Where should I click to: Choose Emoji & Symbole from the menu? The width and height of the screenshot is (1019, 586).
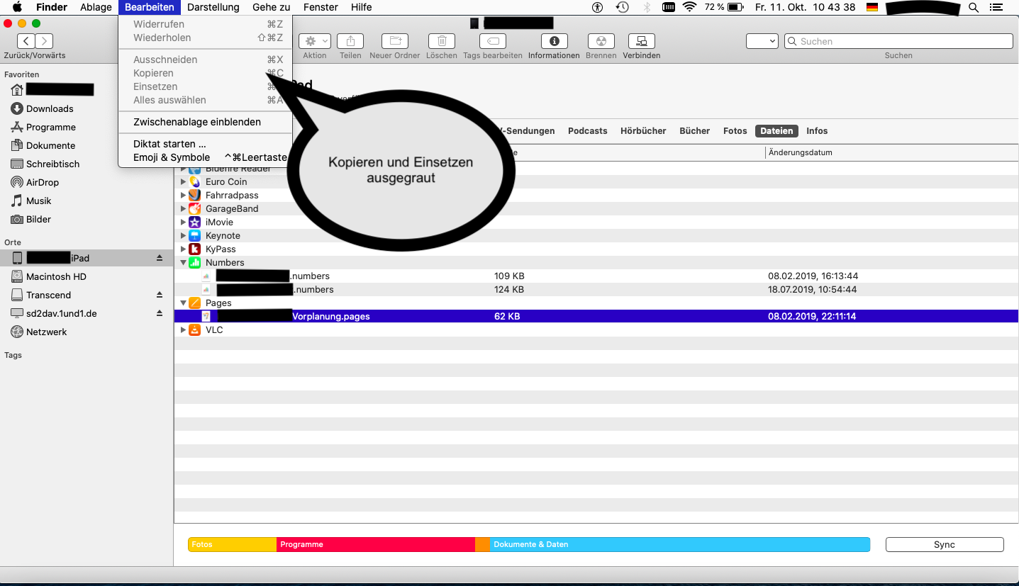click(205, 157)
